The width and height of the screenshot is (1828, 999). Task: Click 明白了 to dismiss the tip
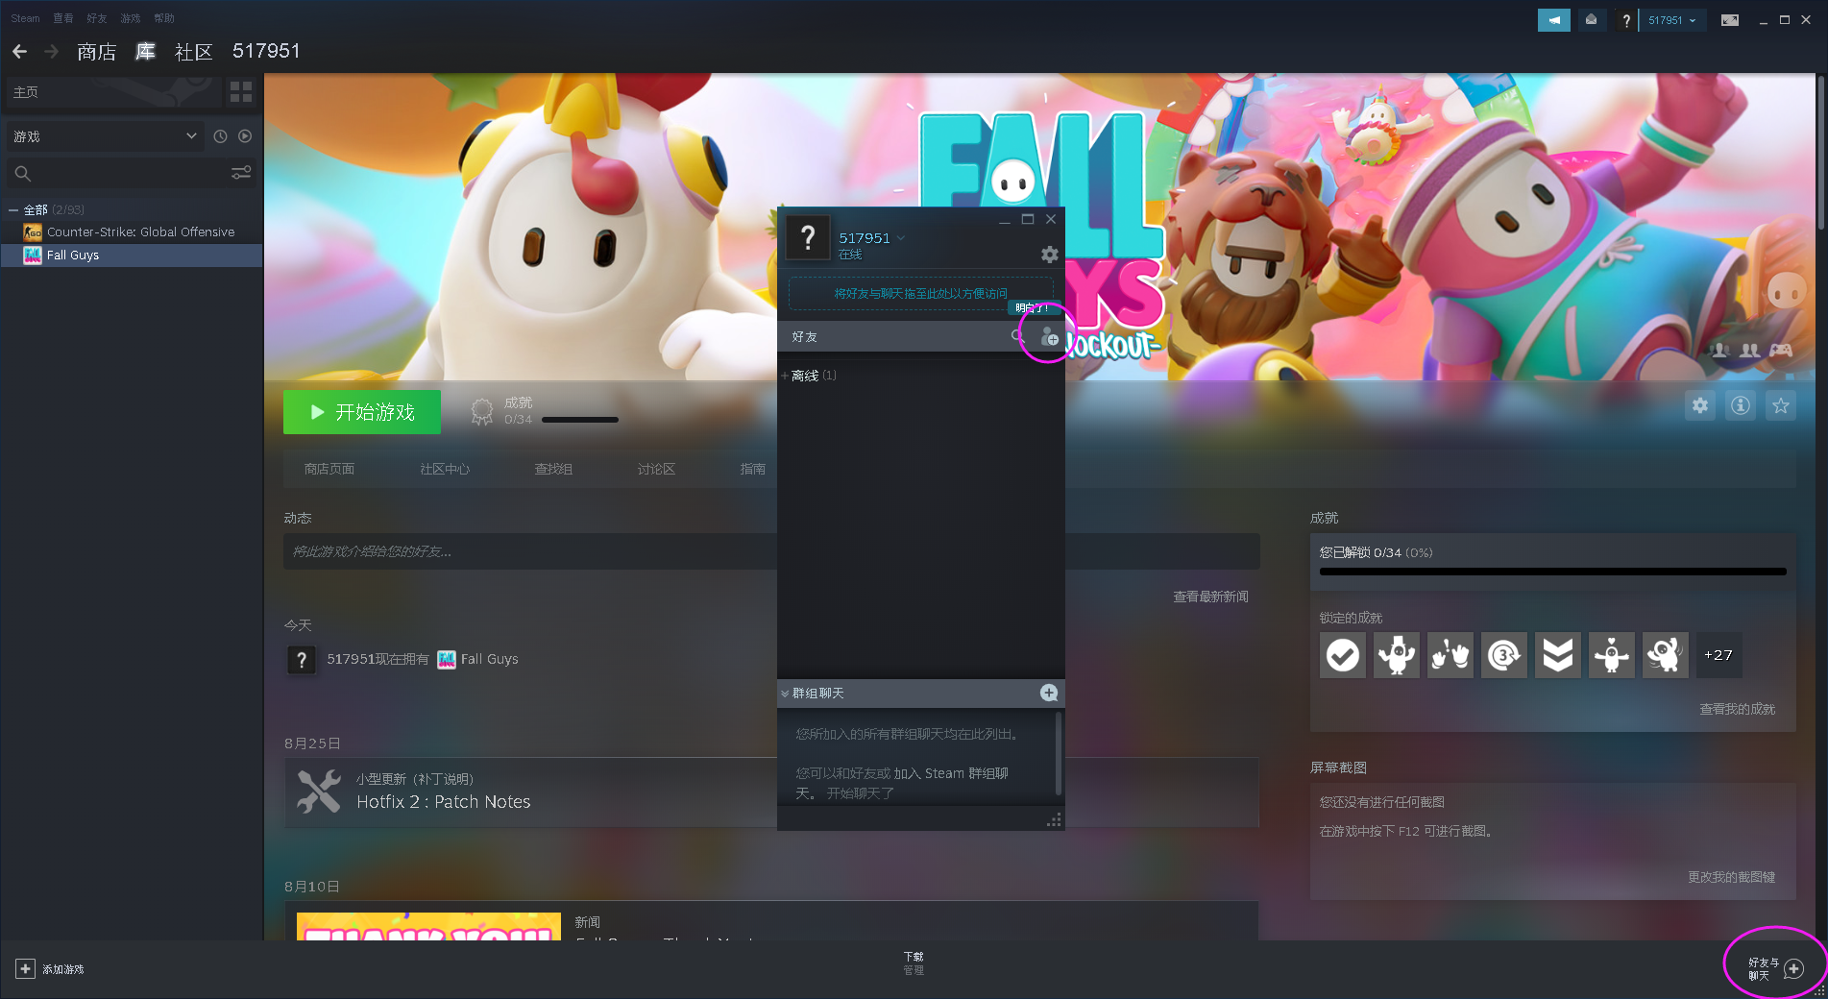[x=1032, y=308]
